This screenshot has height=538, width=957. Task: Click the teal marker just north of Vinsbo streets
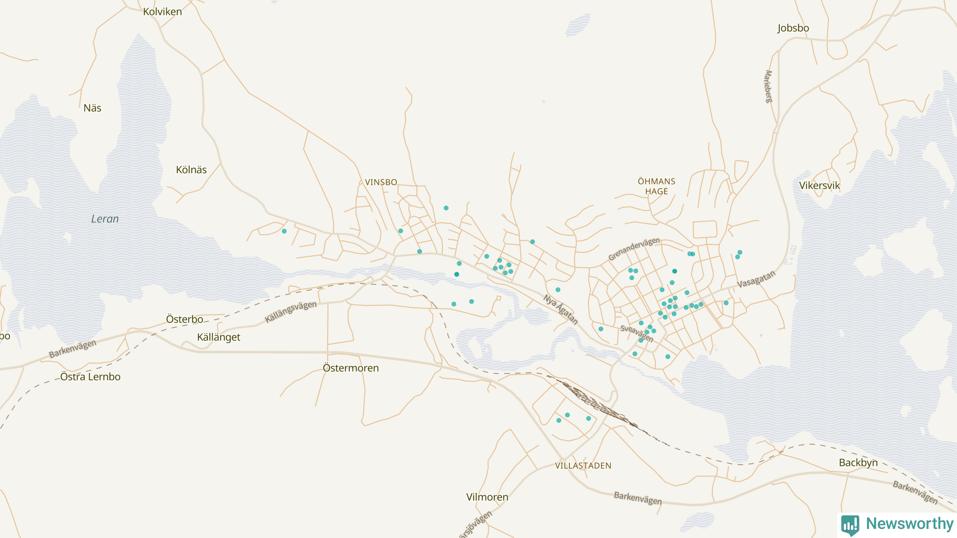tap(446, 208)
